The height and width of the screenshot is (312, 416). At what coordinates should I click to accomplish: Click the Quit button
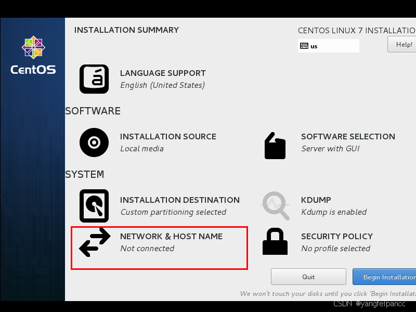tap(308, 277)
